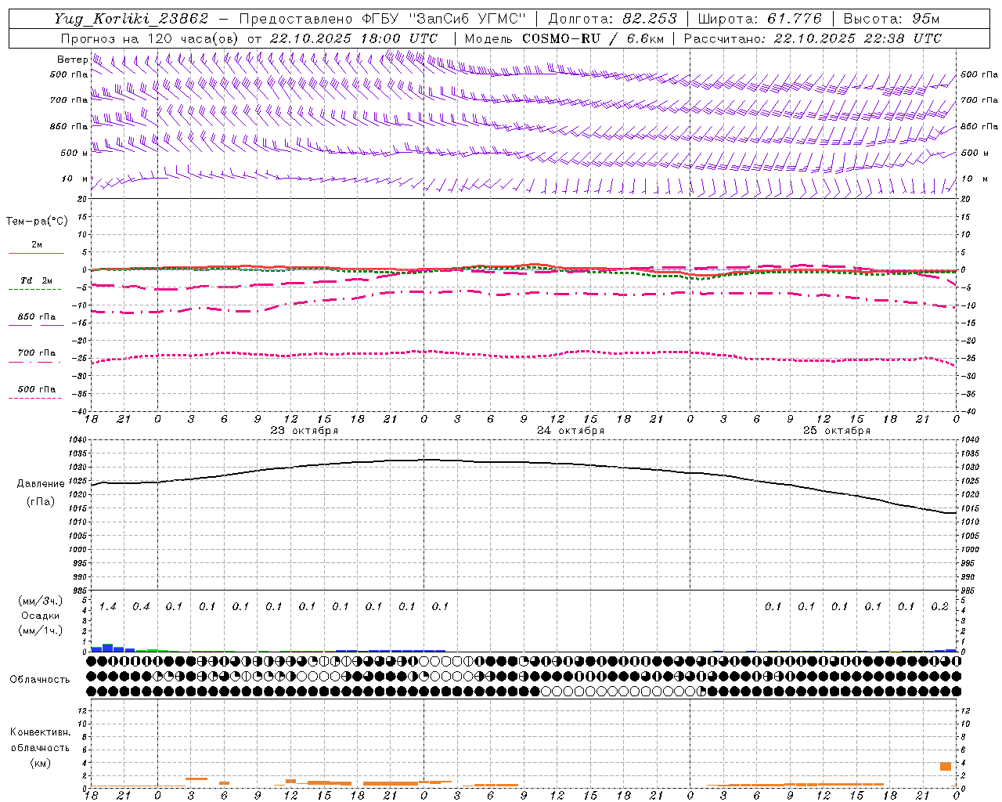
Task: Click the red 2м legend line sample
Action: (x=36, y=253)
